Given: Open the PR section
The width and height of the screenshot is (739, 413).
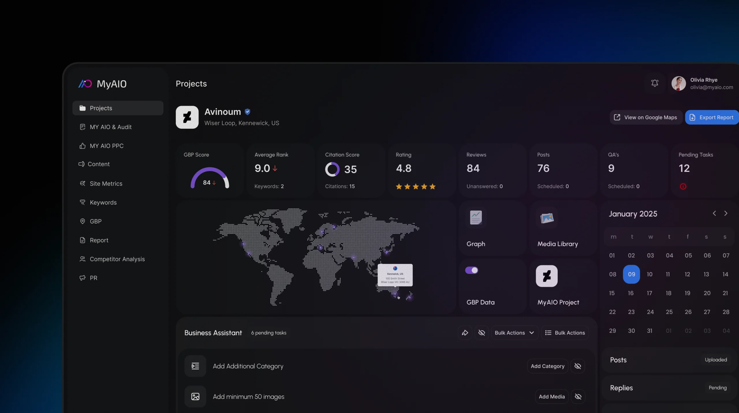Looking at the screenshot, I should [x=118, y=278].
